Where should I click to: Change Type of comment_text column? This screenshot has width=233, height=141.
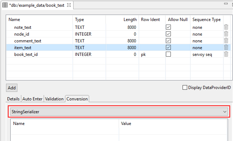(x=80, y=41)
